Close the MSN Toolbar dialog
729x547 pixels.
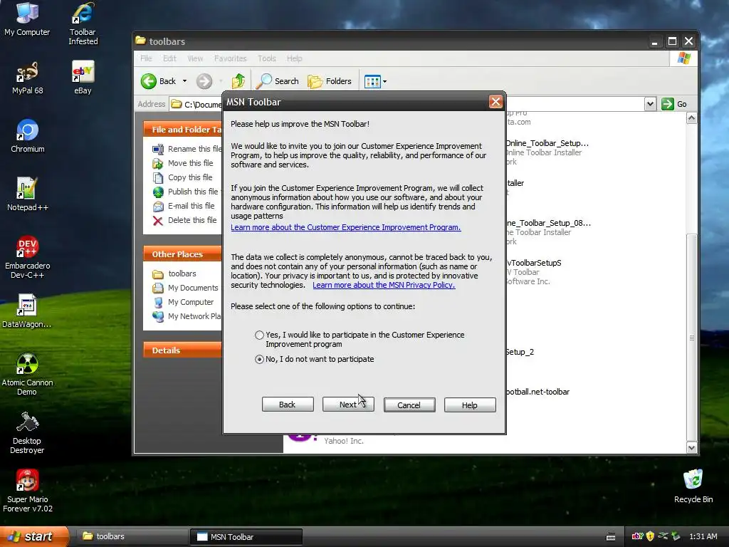(x=495, y=101)
